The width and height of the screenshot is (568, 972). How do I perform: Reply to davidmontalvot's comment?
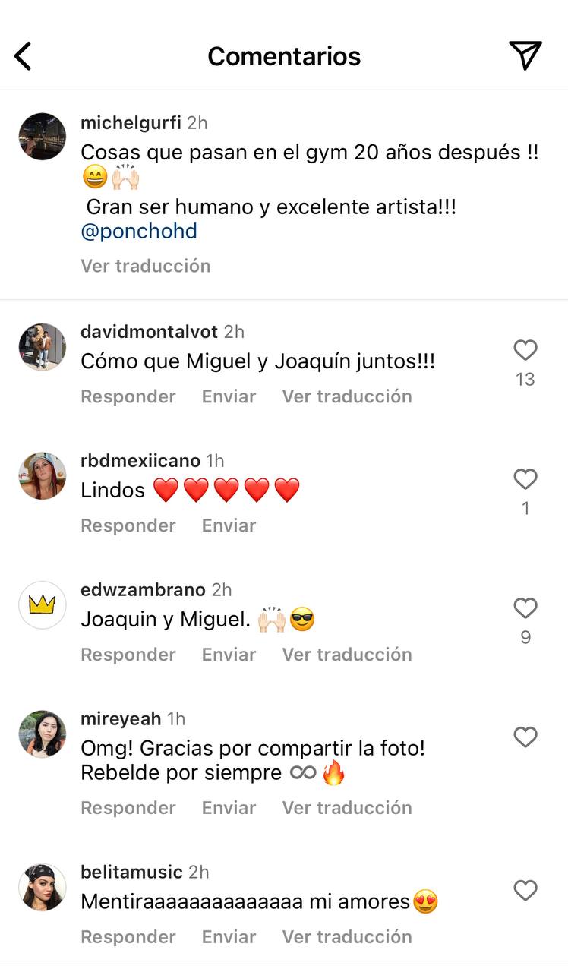pos(128,396)
